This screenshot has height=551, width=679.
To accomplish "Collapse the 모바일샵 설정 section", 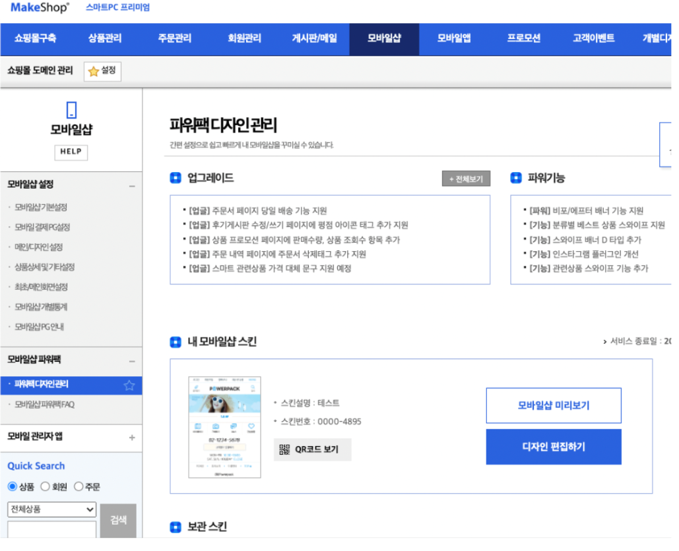I will [x=132, y=186].
